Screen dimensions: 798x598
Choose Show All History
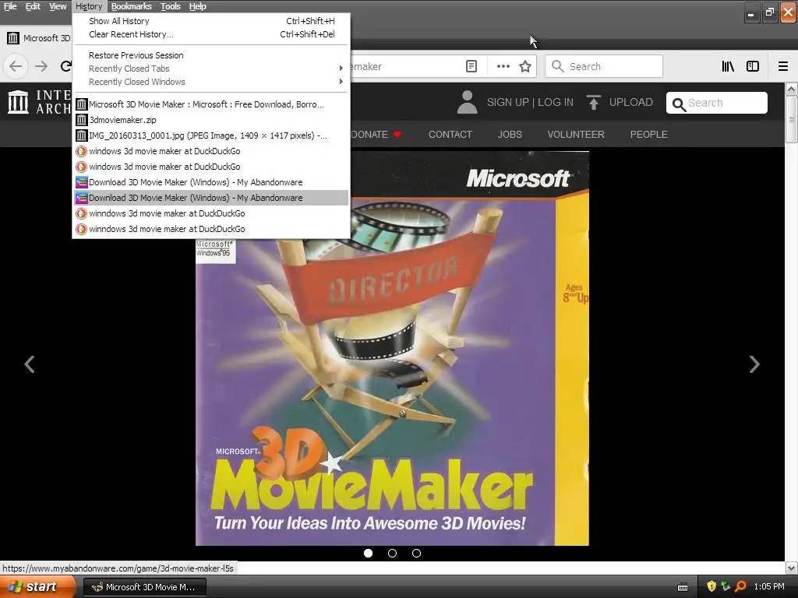pos(210,21)
